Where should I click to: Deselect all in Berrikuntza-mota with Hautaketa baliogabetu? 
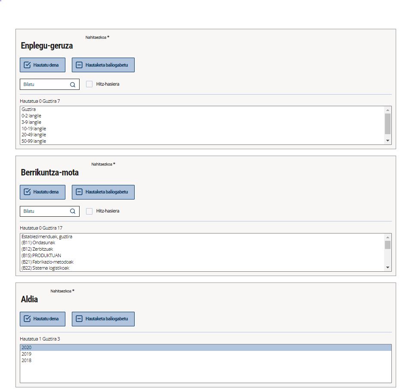pos(103,192)
